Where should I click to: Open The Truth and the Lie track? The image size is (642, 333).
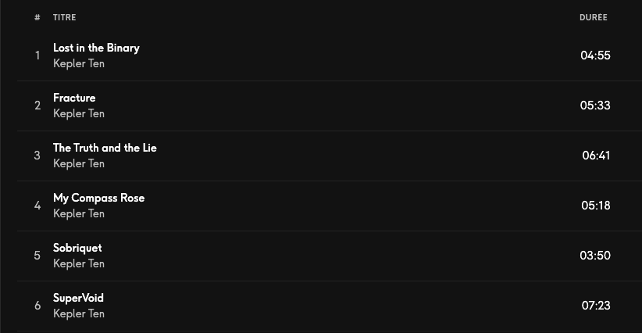[105, 148]
